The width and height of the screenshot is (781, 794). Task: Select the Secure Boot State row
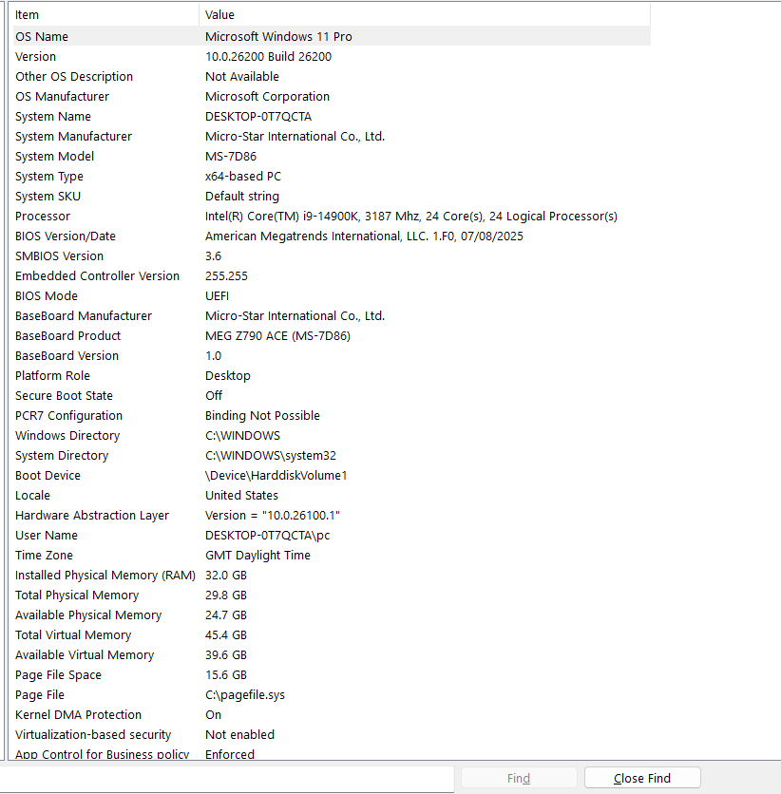point(332,395)
